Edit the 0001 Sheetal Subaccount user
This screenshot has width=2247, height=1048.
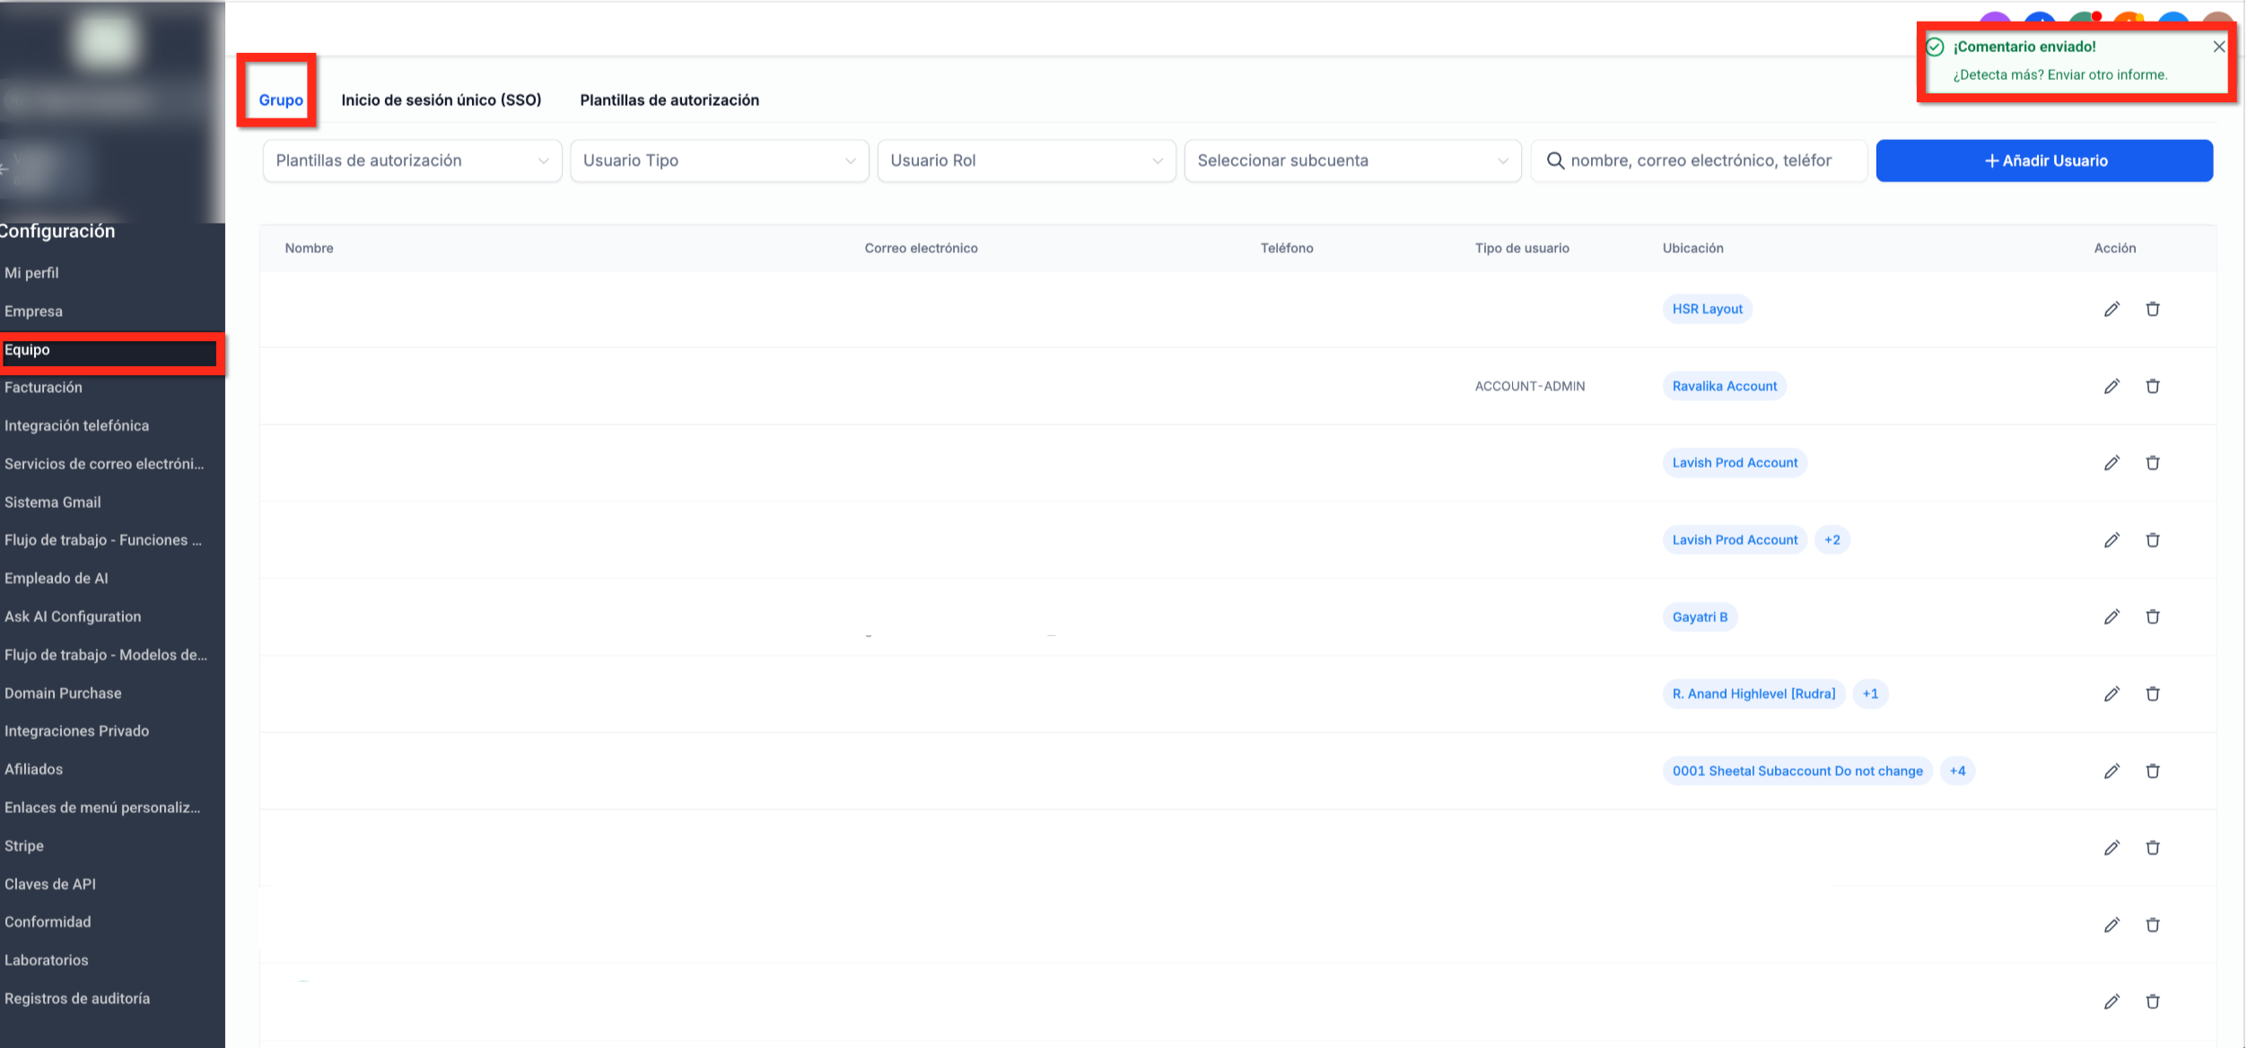pos(2112,771)
